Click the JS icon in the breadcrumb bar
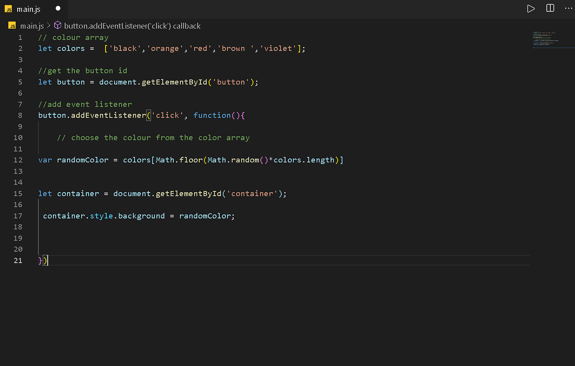 tap(12, 25)
